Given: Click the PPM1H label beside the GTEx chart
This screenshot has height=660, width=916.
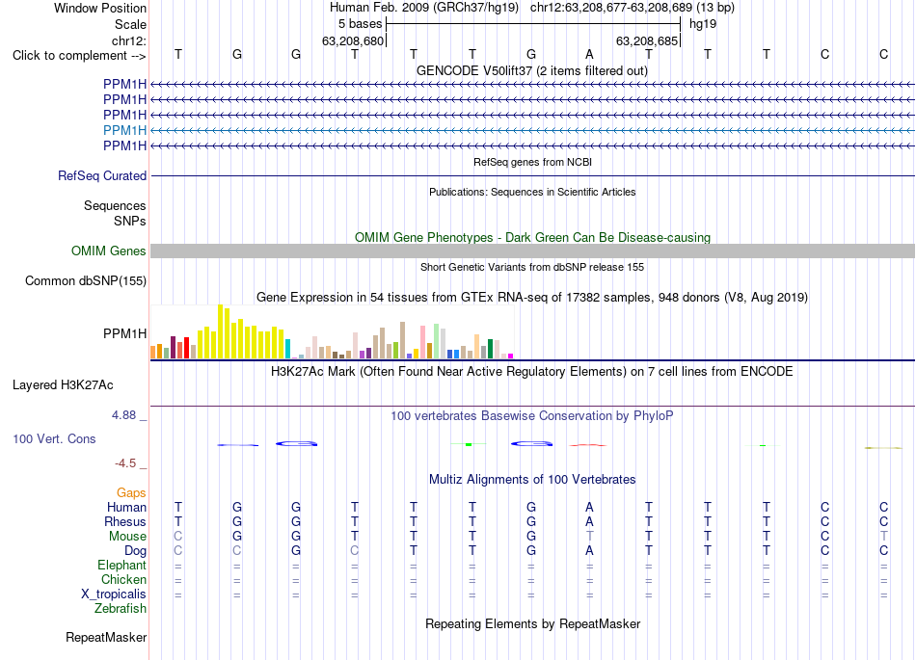Looking at the screenshot, I should 124,333.
